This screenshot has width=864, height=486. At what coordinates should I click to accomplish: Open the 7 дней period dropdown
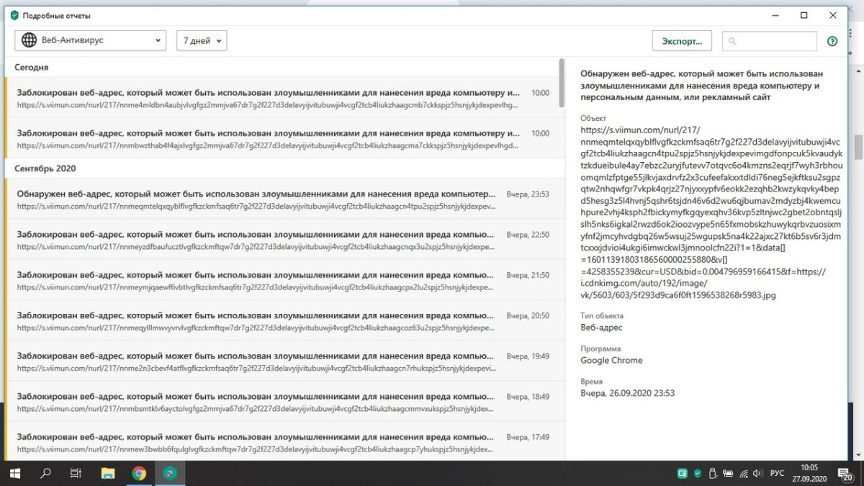pyautogui.click(x=202, y=40)
